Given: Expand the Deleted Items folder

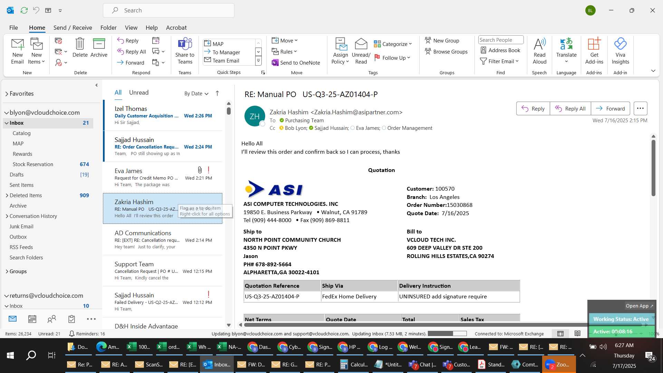Looking at the screenshot, I should (x=7, y=195).
